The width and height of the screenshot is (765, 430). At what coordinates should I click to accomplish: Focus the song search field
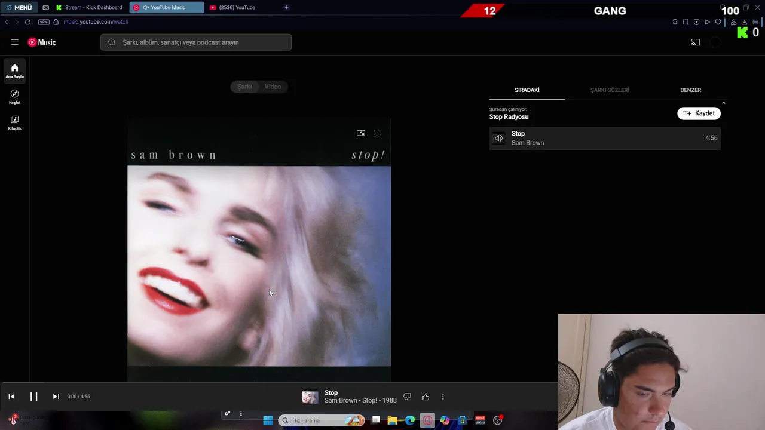[196, 42]
